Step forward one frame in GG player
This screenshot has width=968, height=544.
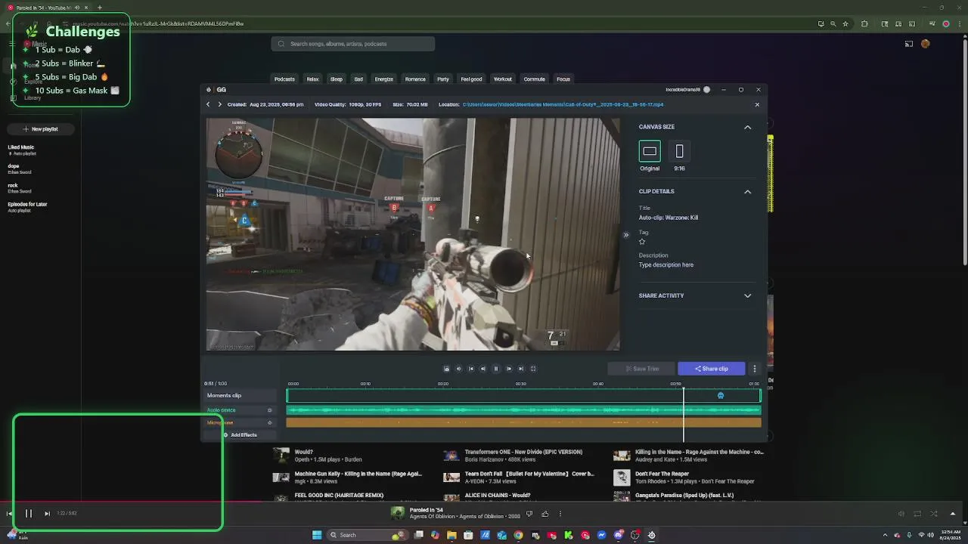point(508,369)
